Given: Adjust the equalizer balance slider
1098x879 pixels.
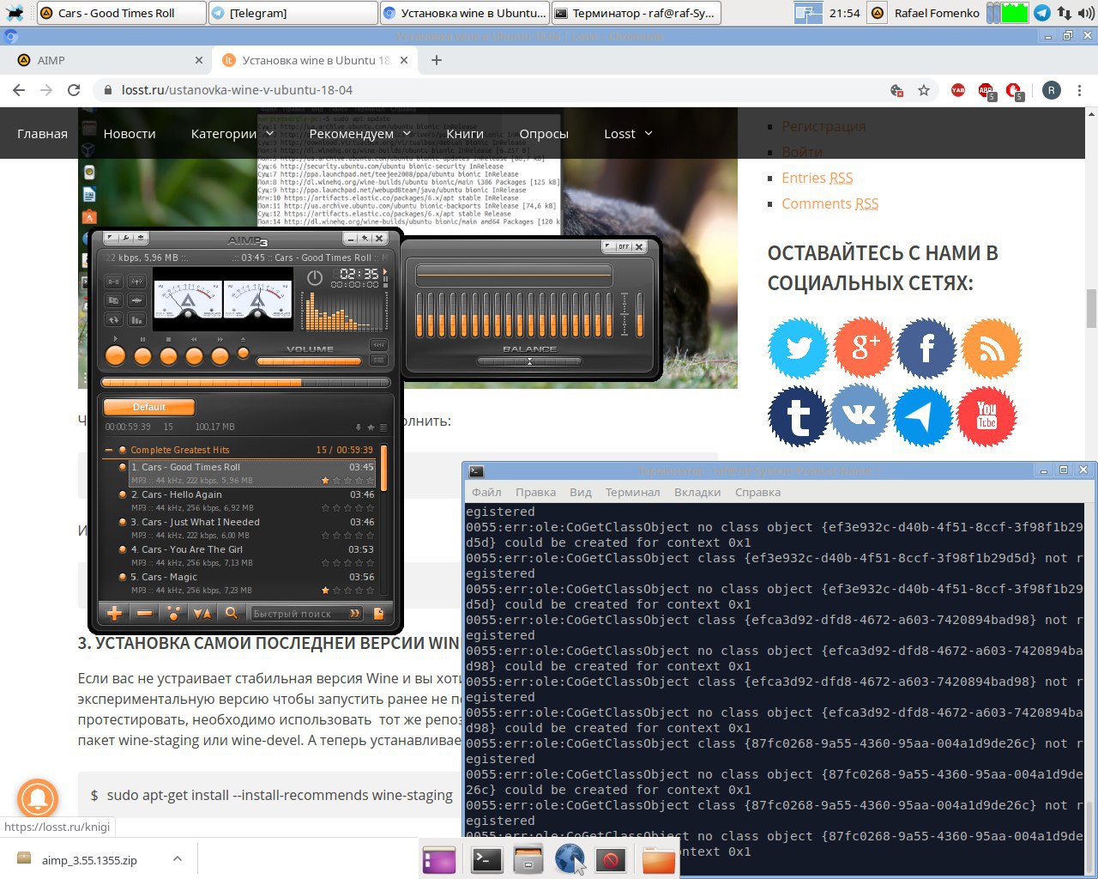Looking at the screenshot, I should (529, 361).
